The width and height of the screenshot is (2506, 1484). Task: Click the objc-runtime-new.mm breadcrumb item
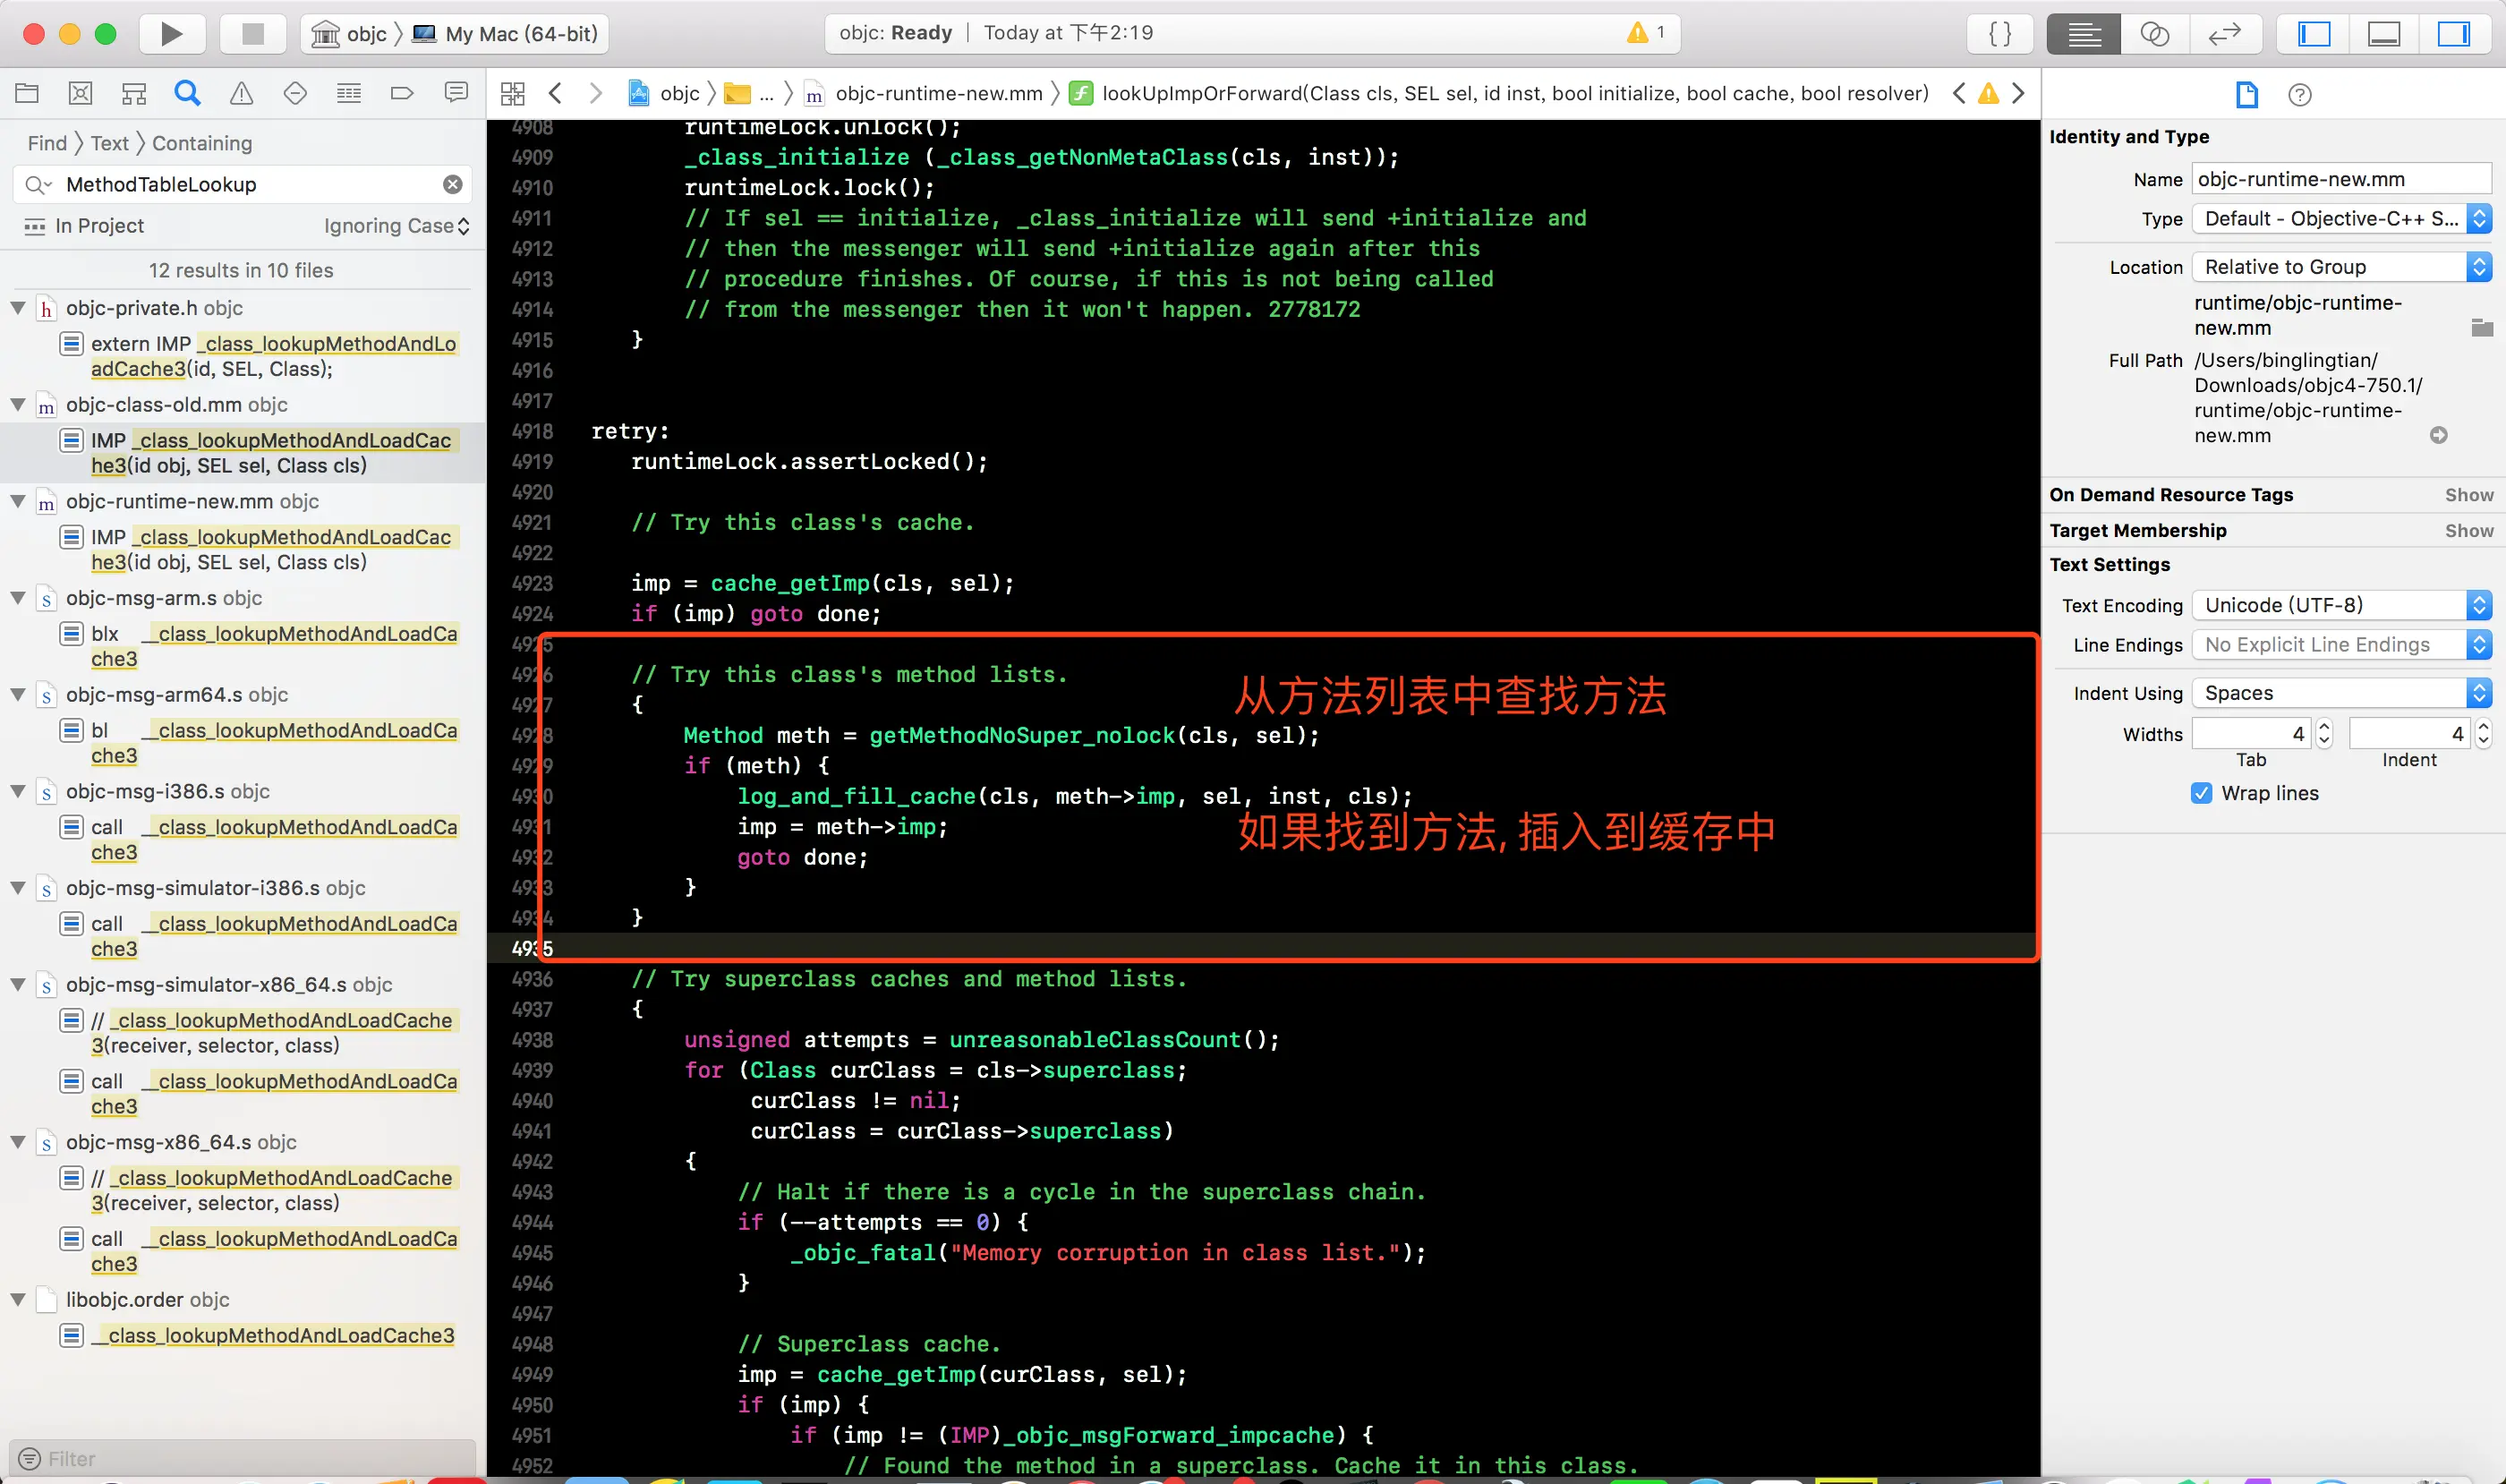[938, 94]
